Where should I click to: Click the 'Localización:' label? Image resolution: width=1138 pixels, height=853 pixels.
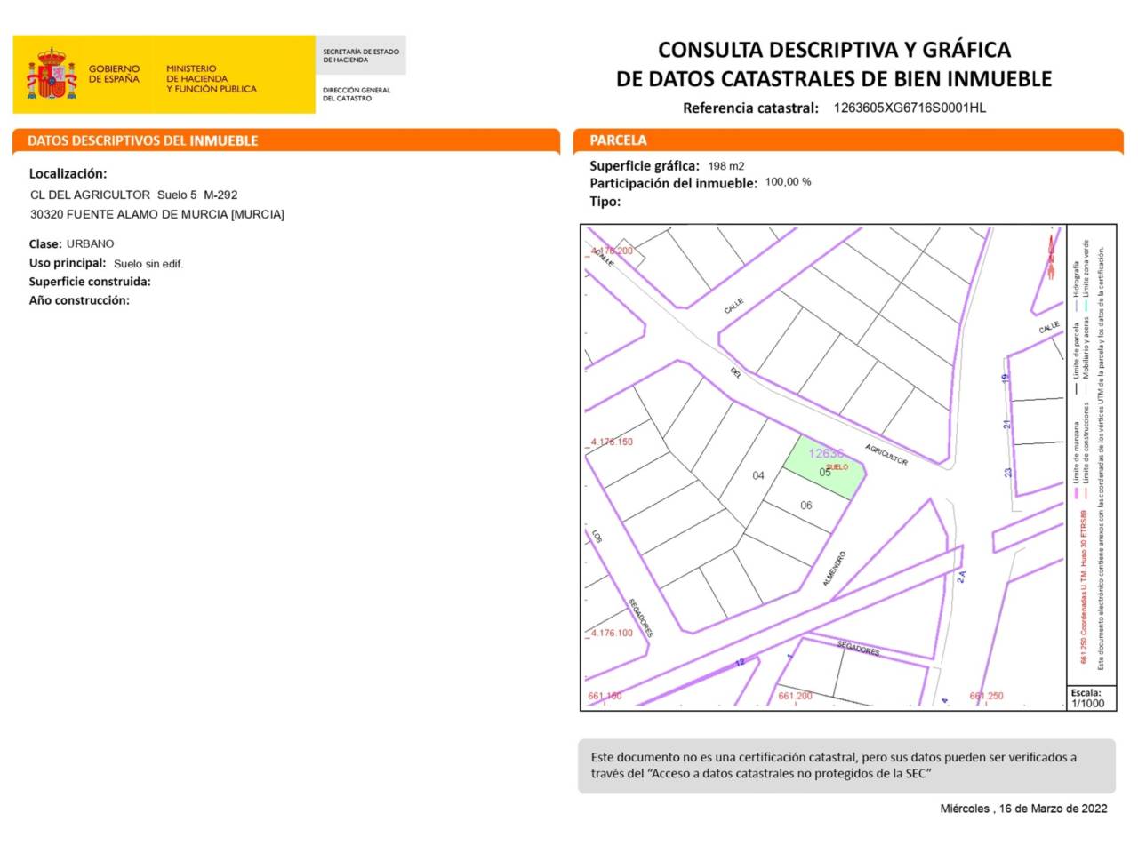68,174
